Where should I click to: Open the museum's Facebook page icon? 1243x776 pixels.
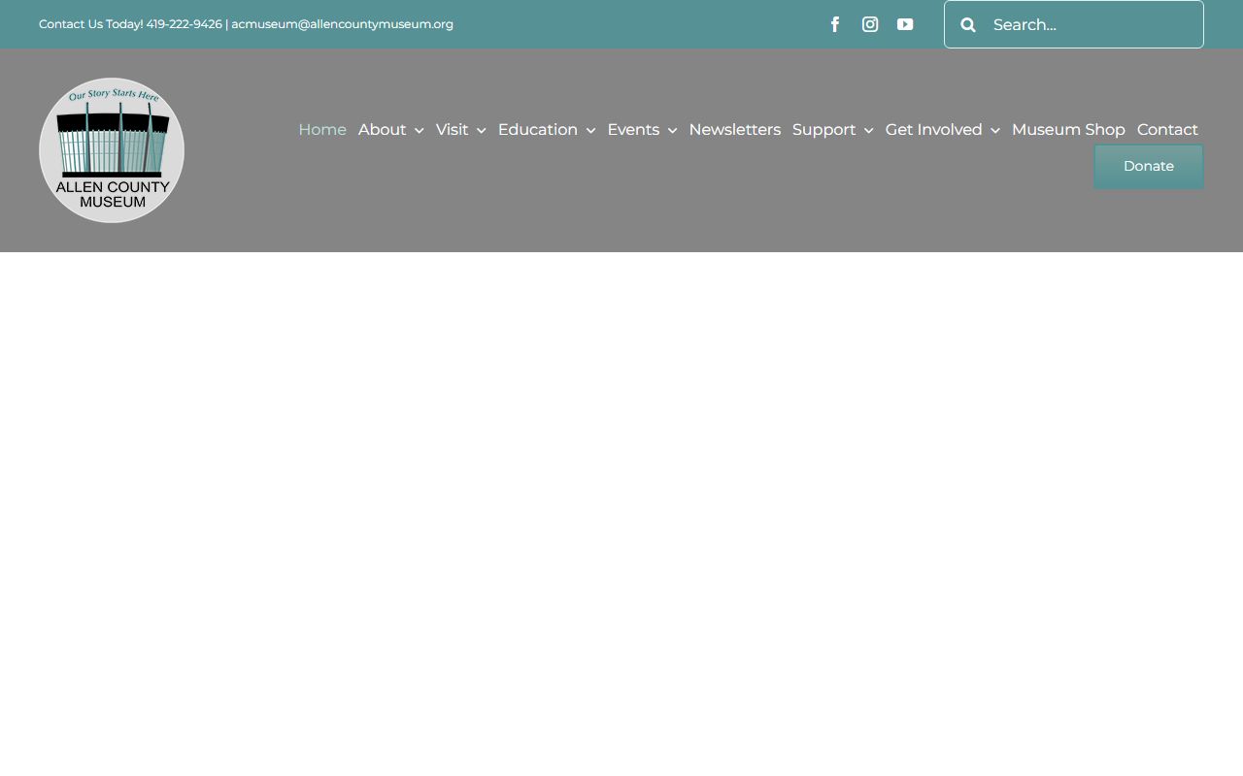click(835, 24)
